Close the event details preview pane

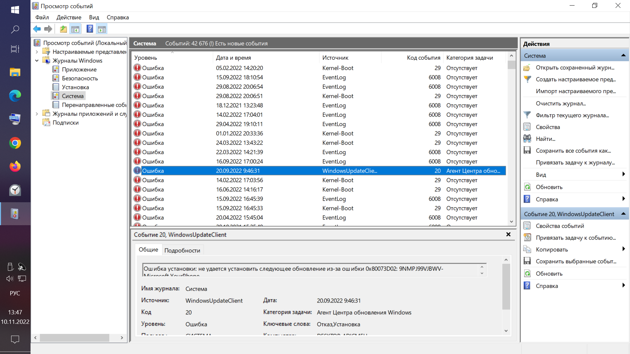point(508,234)
